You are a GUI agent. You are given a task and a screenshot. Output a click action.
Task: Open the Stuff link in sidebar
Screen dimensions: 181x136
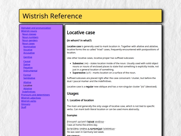click(24, 107)
